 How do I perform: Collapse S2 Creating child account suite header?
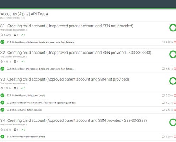pyautogui.click(x=76, y=53)
